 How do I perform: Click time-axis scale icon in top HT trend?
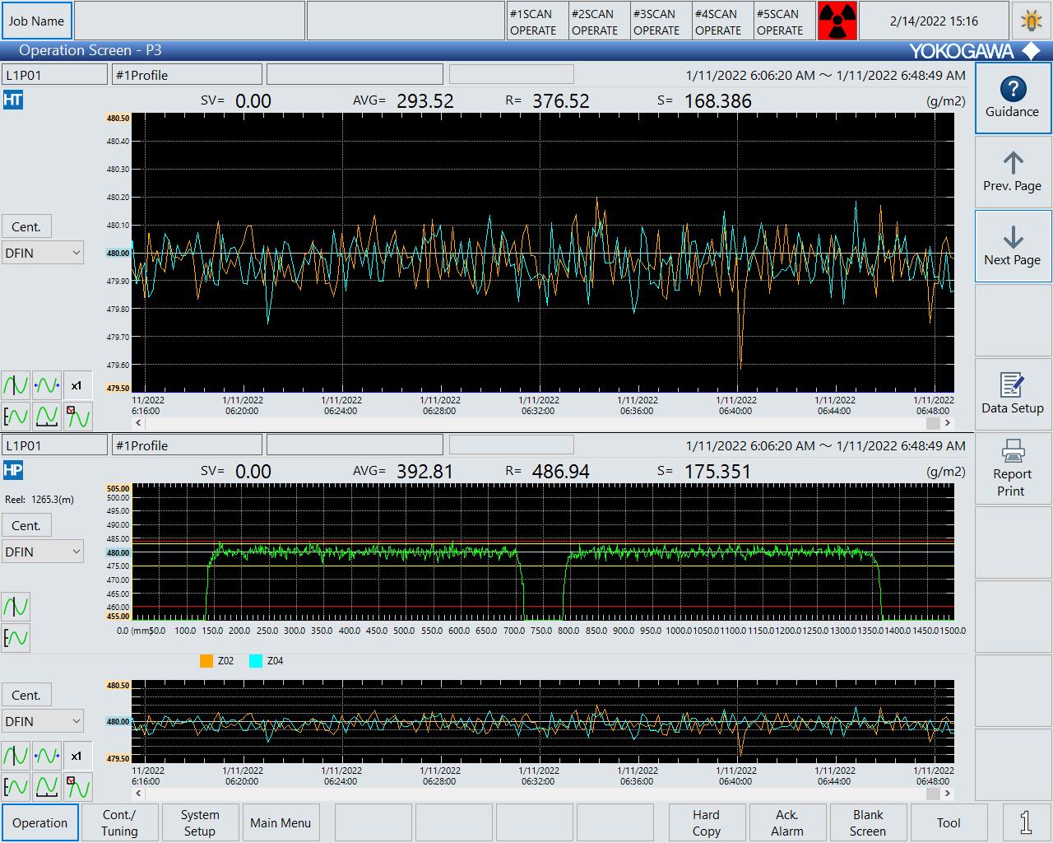point(47,417)
